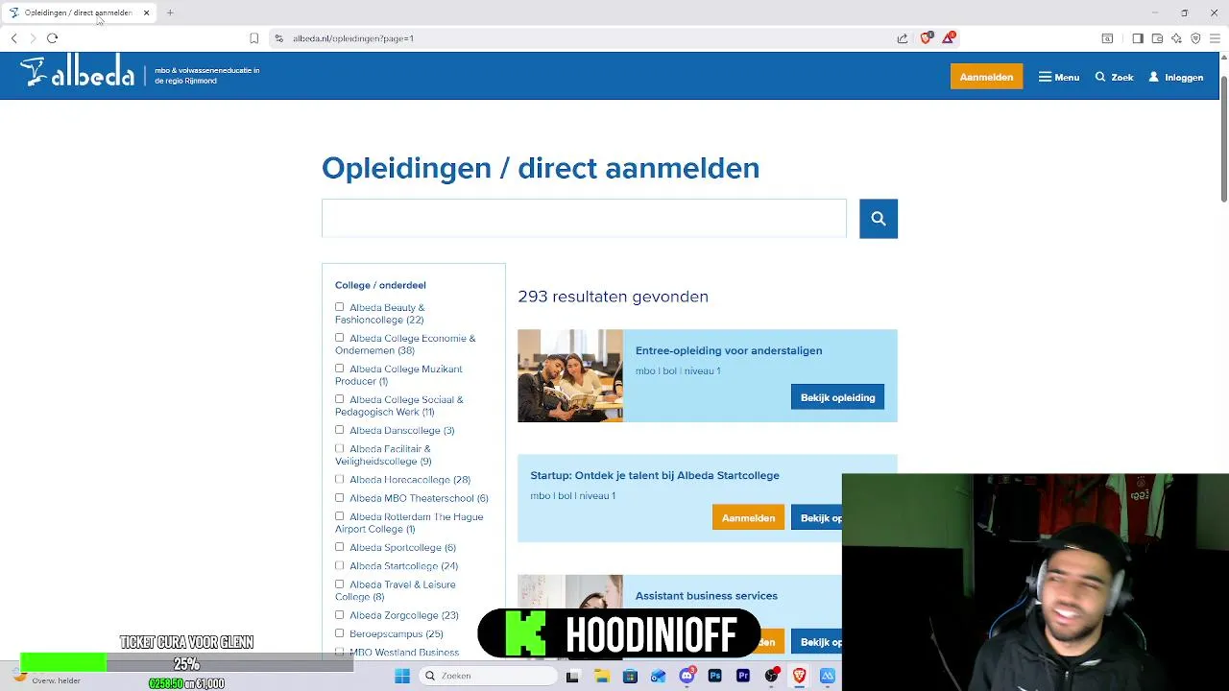Open the hamburger Menu in site header
This screenshot has width=1229, height=691.
tap(1059, 77)
